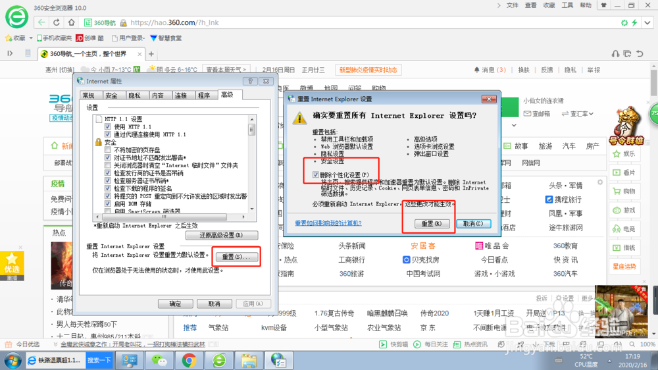
Task: Switch to the 隐私 tab
Action: click(135, 95)
